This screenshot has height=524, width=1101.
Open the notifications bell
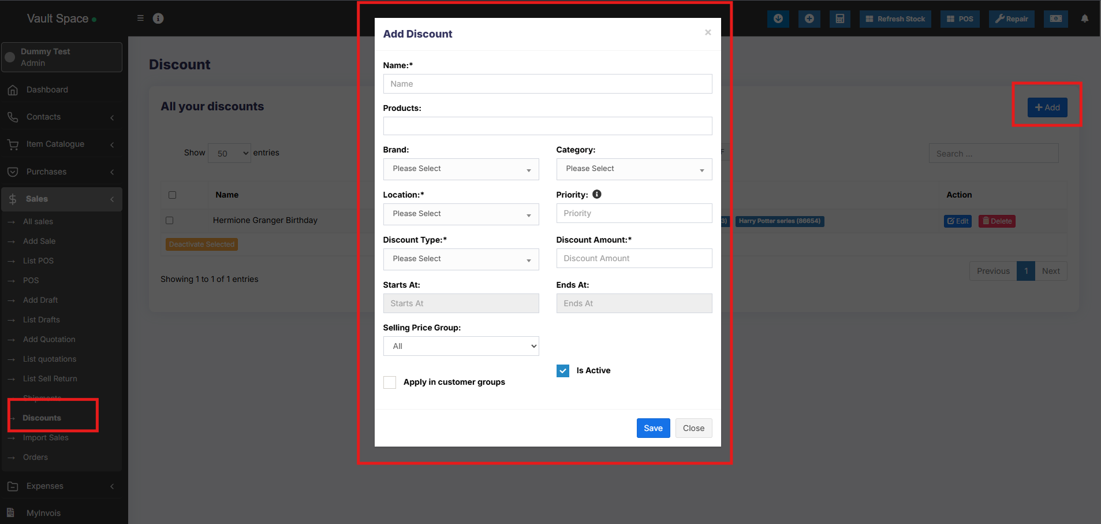click(1084, 19)
